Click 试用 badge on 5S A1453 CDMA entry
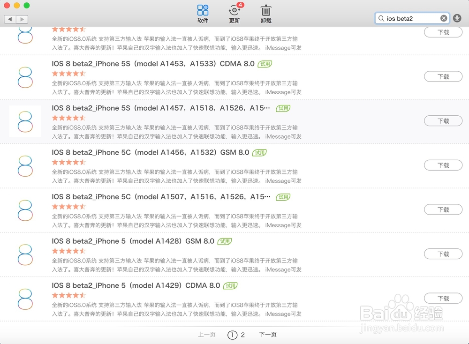 [x=265, y=64]
